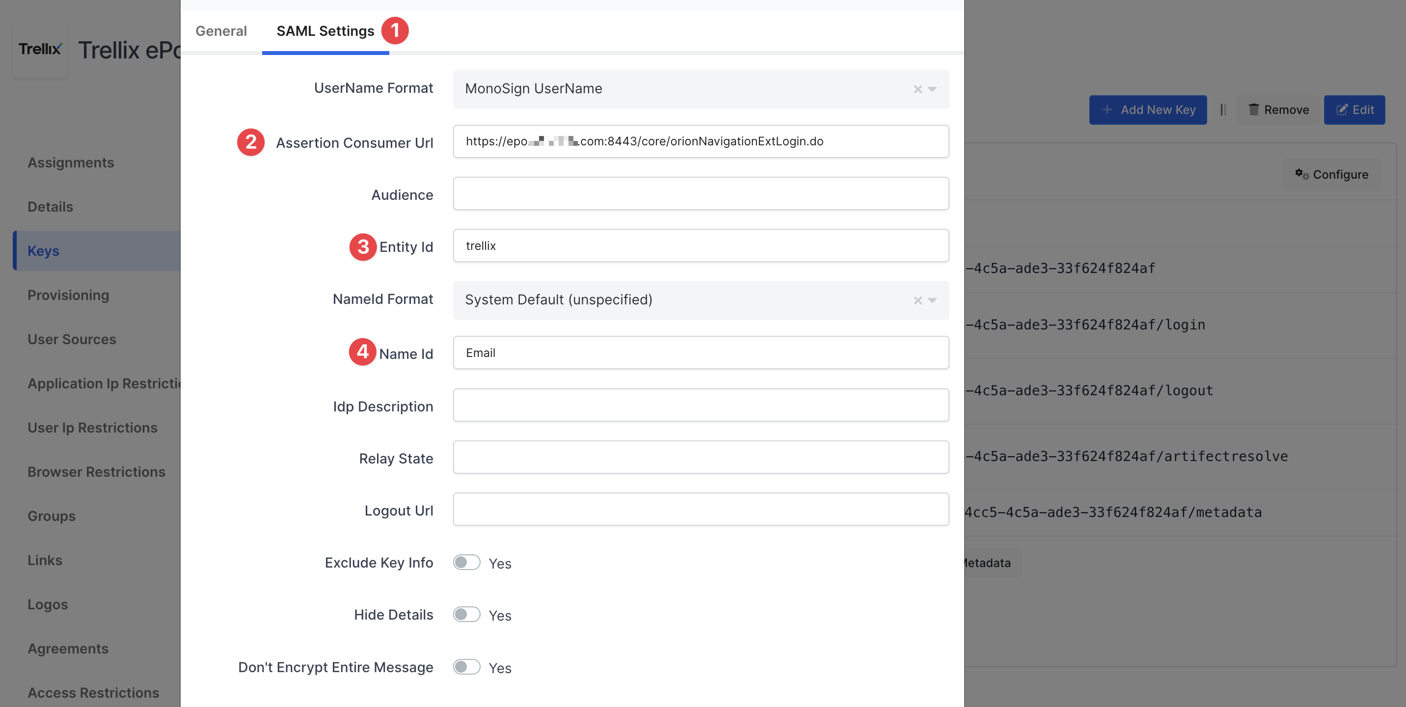Clear the NameId Format selection with X

click(918, 300)
